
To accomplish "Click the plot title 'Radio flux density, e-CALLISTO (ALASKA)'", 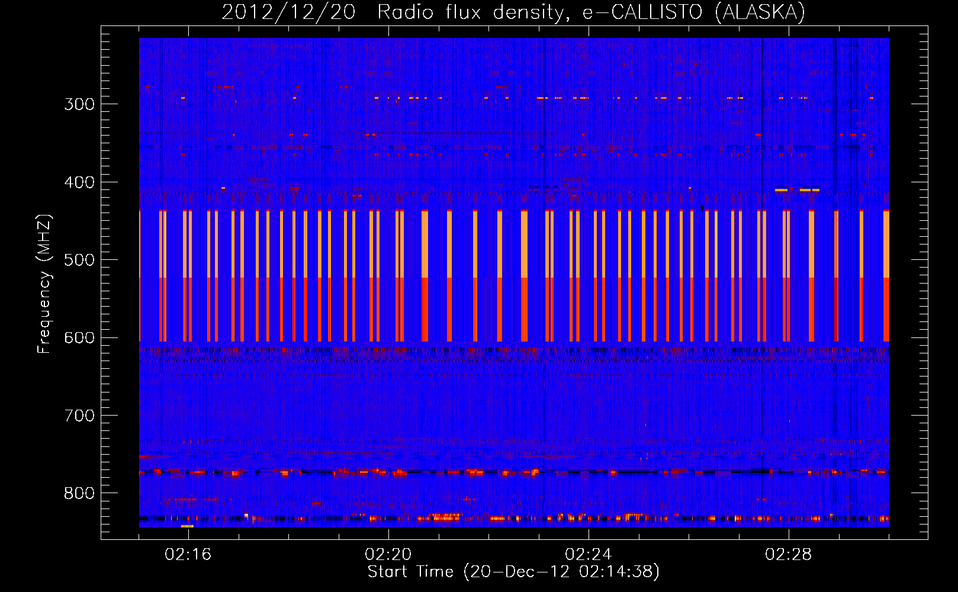I will (x=591, y=12).
